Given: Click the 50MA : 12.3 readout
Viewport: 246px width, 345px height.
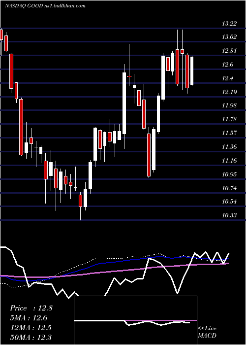Looking at the screenshot, I should tap(31, 337).
